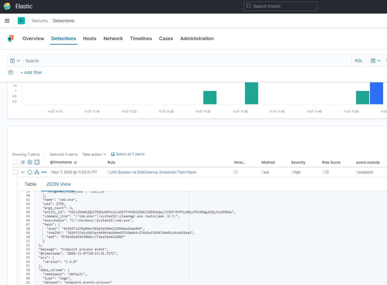Click the customize columns list icon
The image size is (387, 285).
(22, 162)
